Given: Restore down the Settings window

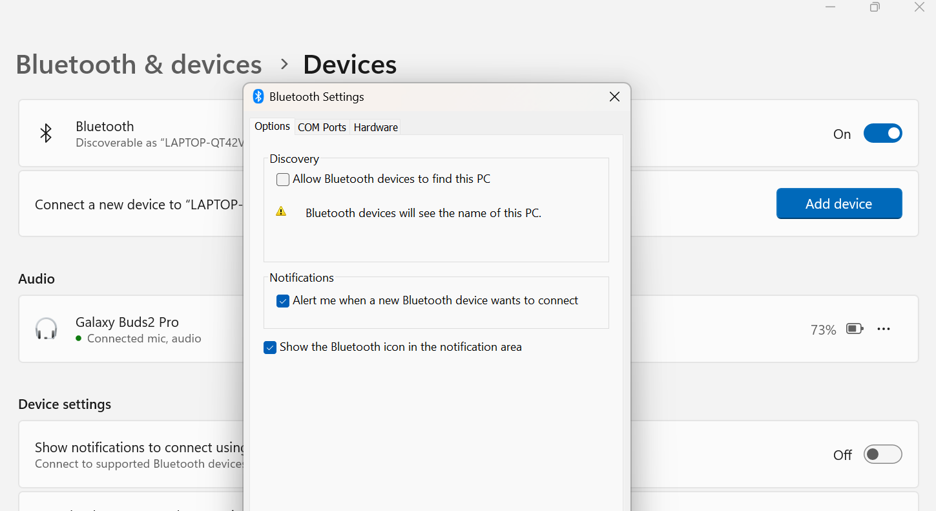Looking at the screenshot, I should tap(875, 7).
